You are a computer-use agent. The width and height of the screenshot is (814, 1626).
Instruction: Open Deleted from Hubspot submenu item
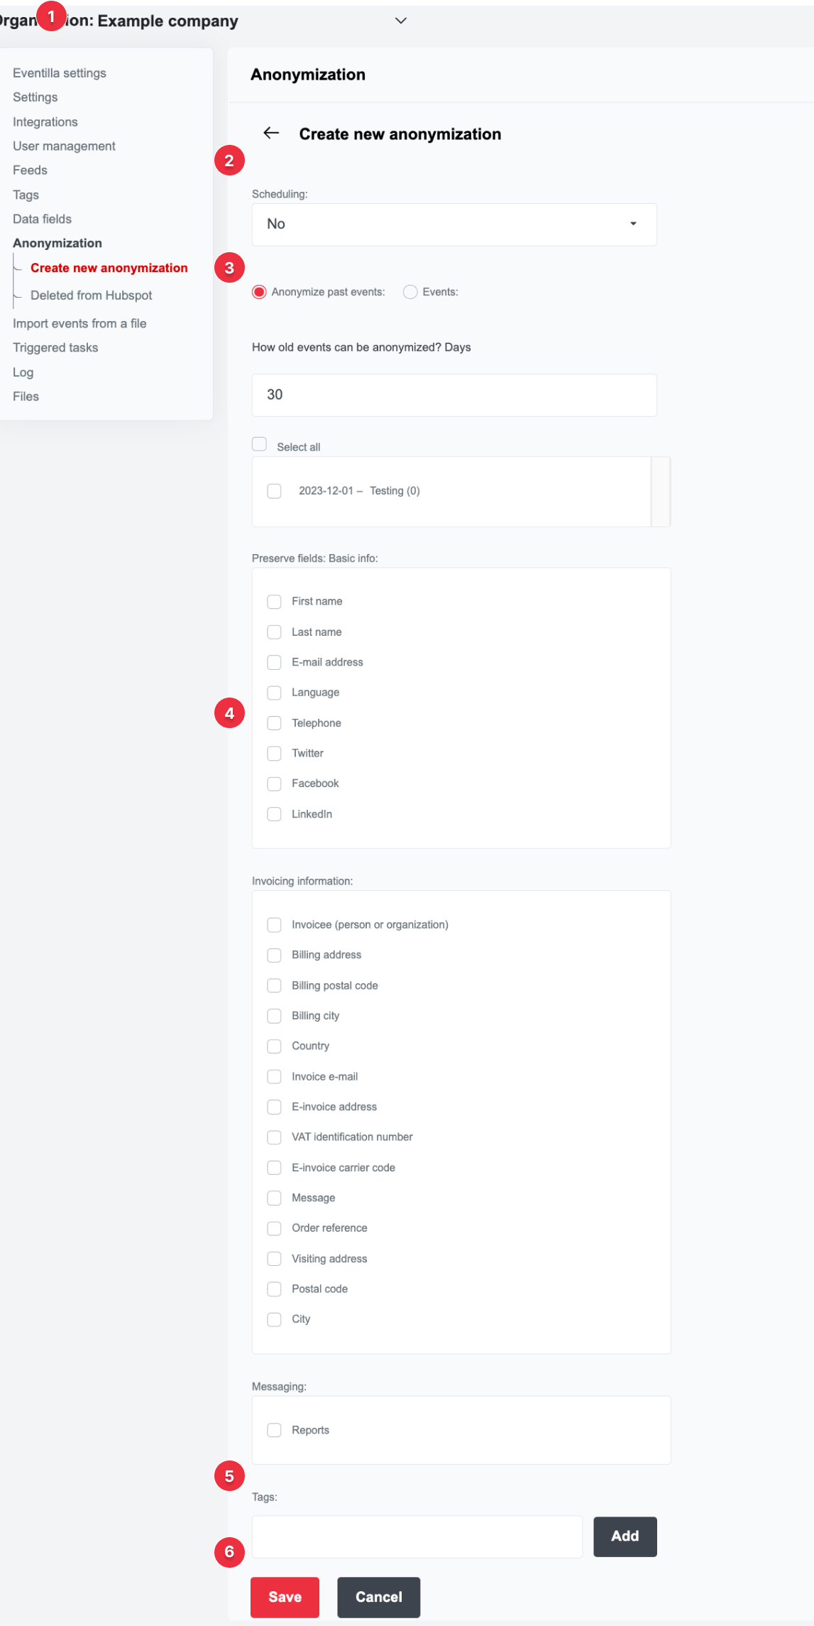(x=92, y=296)
